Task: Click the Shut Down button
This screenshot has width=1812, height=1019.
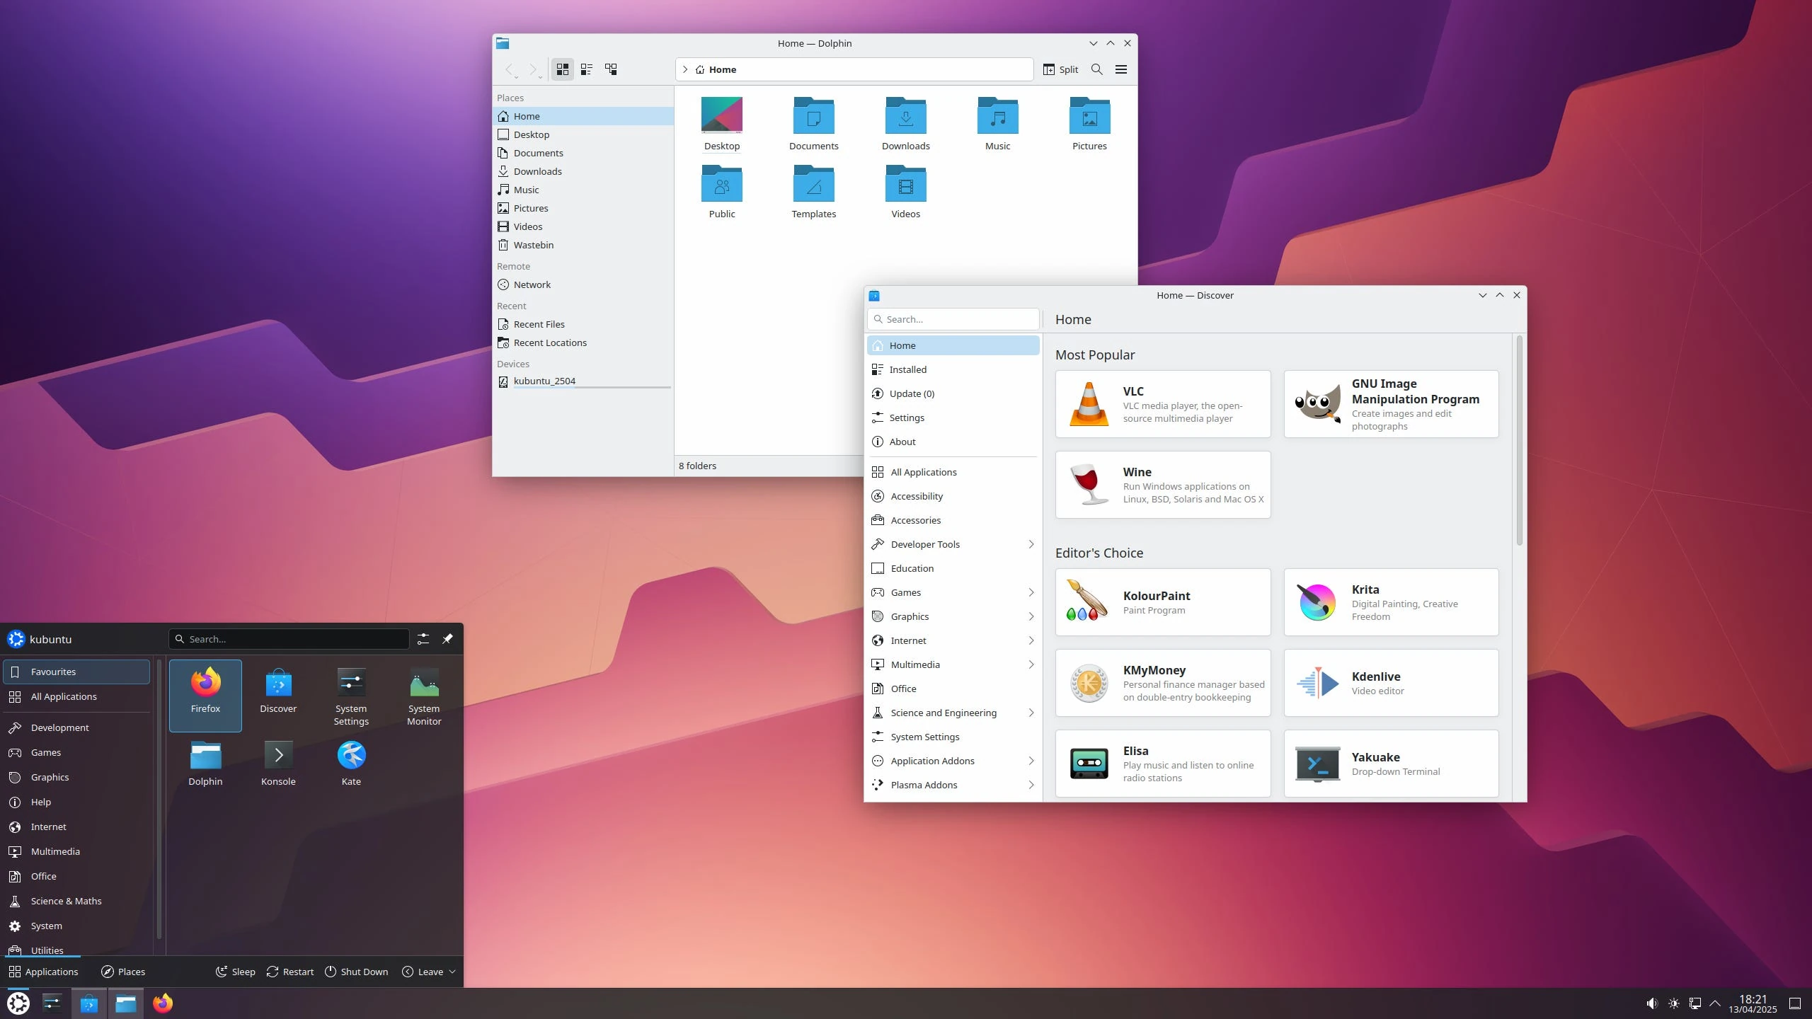Action: coord(356,972)
